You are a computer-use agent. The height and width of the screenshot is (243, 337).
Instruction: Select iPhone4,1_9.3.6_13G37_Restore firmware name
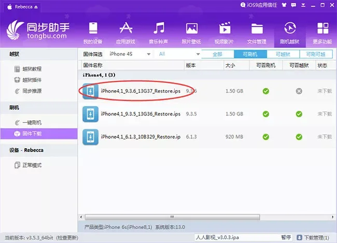pyautogui.click(x=141, y=91)
